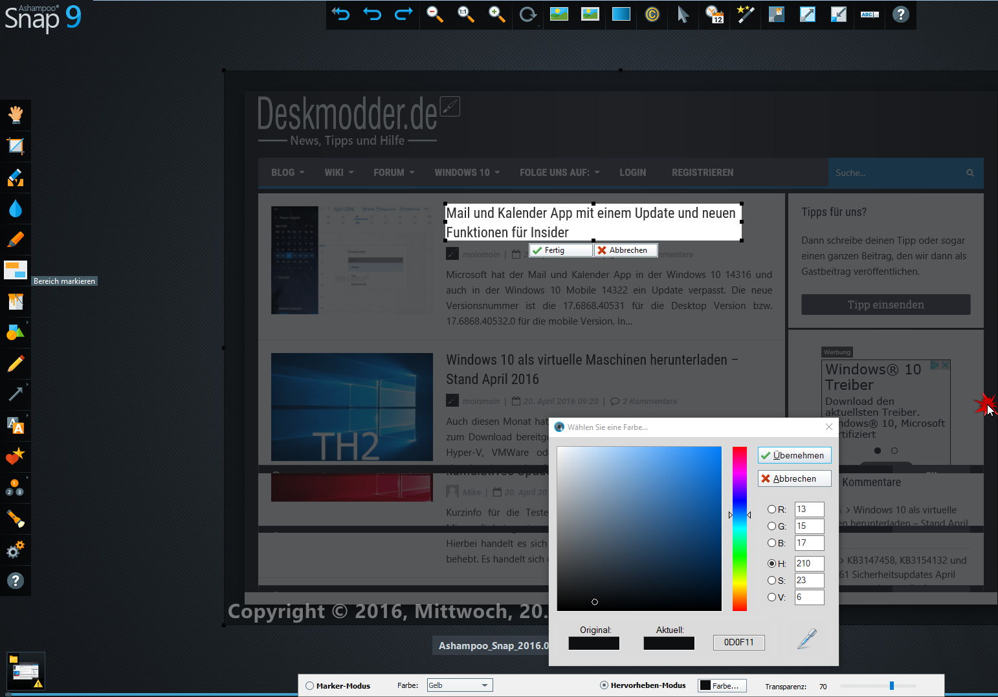Click Übernehmen in color dialog
The image size is (998, 697).
click(794, 455)
